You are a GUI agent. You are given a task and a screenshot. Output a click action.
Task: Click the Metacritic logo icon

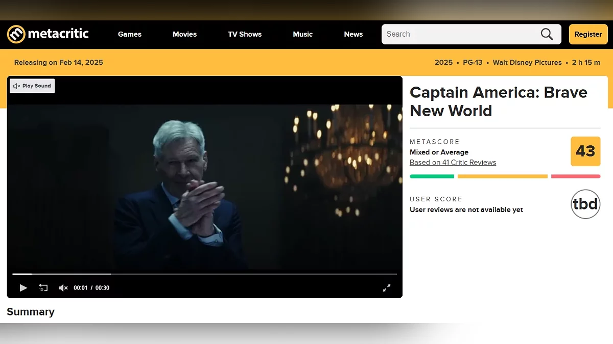[x=16, y=34]
